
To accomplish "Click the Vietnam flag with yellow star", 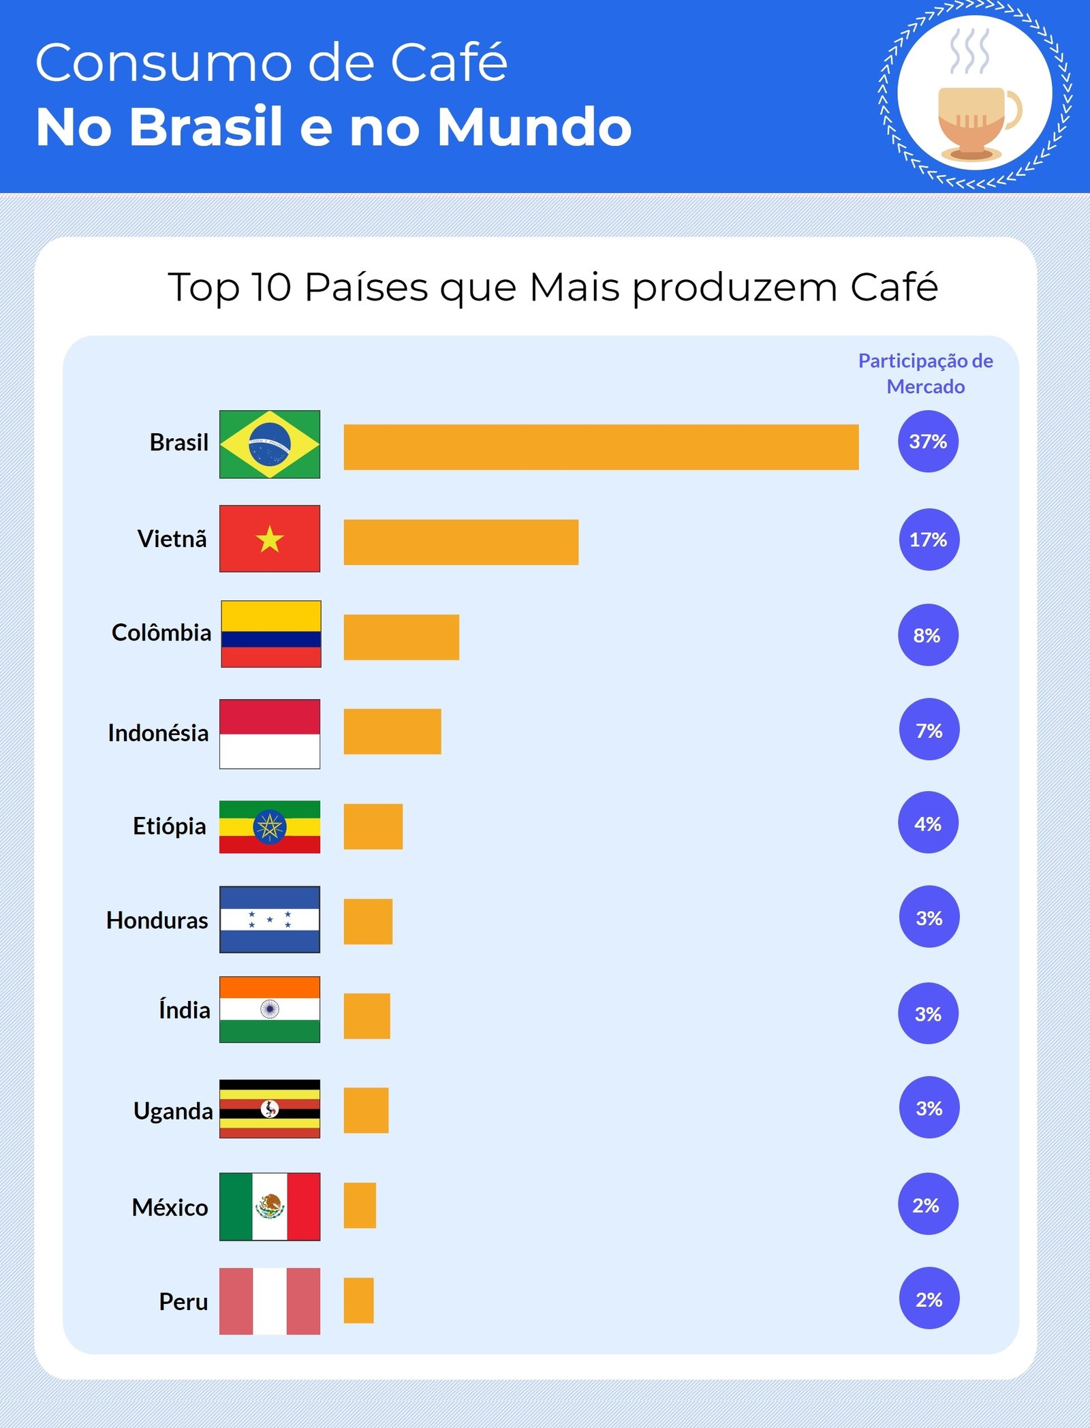I will click(270, 538).
